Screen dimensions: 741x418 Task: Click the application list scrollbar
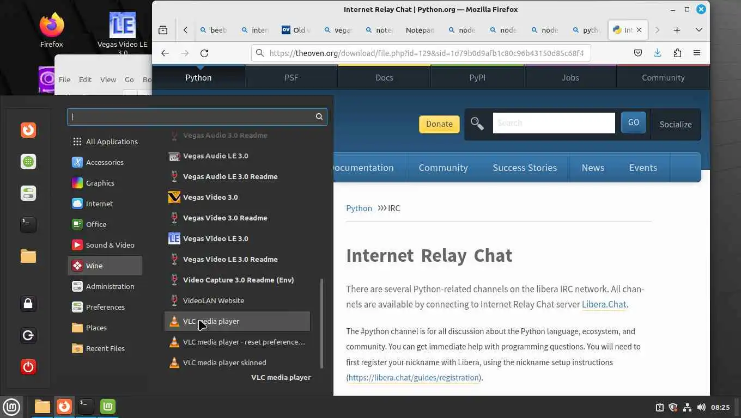[321, 324]
